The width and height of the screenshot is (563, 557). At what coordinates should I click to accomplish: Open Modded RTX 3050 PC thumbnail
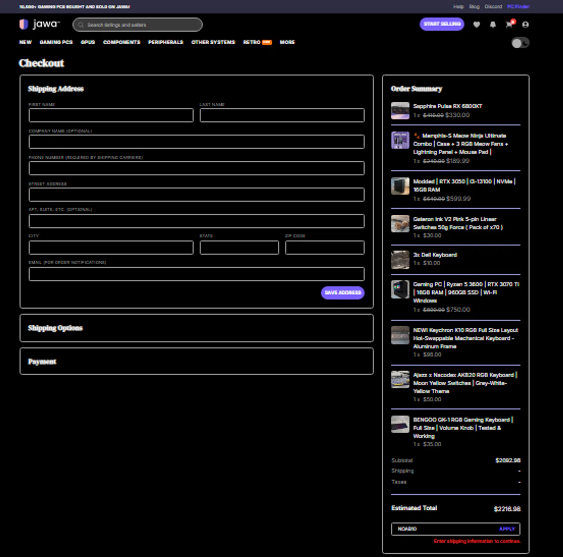(x=400, y=186)
